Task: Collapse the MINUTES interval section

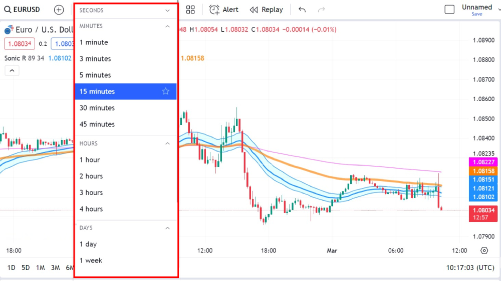Action: coord(167,26)
